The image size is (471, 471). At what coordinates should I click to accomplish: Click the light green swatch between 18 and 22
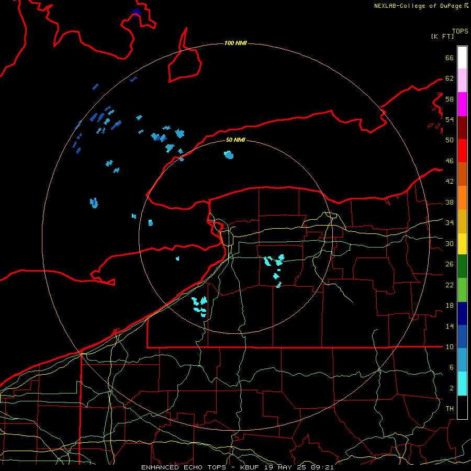click(462, 290)
